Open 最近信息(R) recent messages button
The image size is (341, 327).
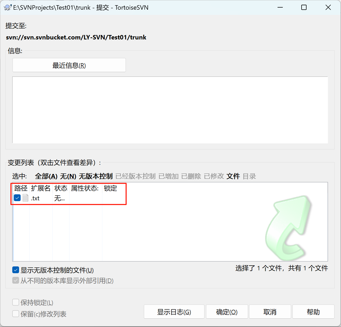tap(69, 65)
